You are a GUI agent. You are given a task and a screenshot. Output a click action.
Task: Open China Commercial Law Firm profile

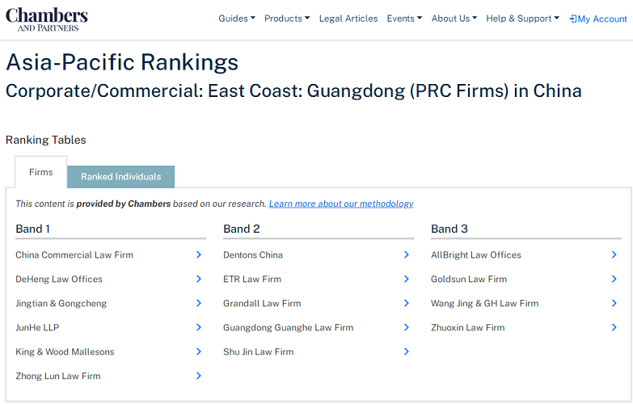pos(74,255)
